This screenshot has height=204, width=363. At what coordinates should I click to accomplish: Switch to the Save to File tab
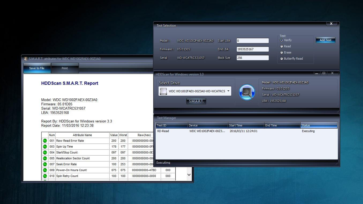(37, 68)
